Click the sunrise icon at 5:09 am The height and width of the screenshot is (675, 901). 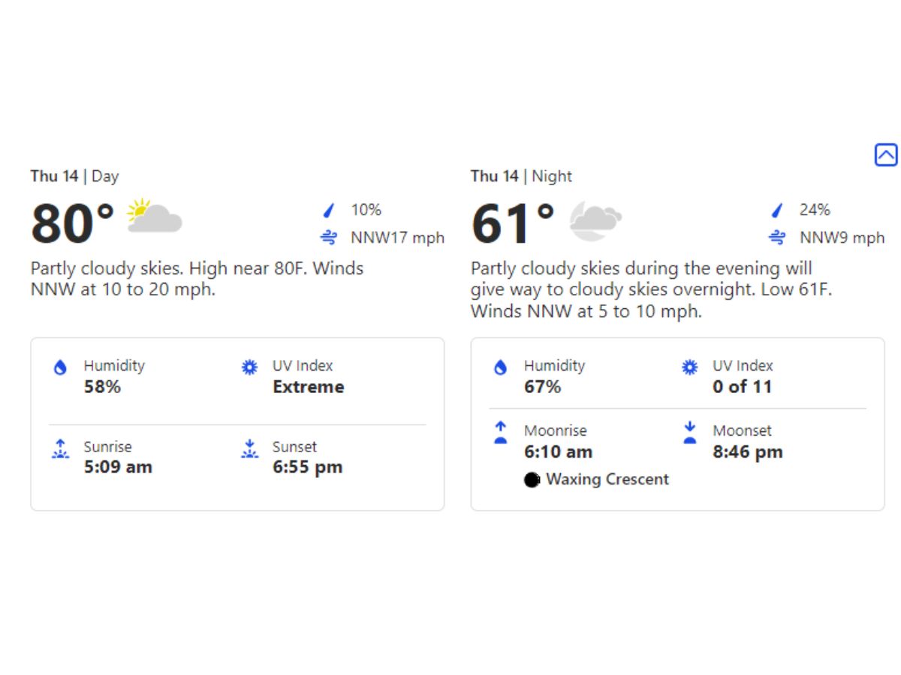click(60, 448)
